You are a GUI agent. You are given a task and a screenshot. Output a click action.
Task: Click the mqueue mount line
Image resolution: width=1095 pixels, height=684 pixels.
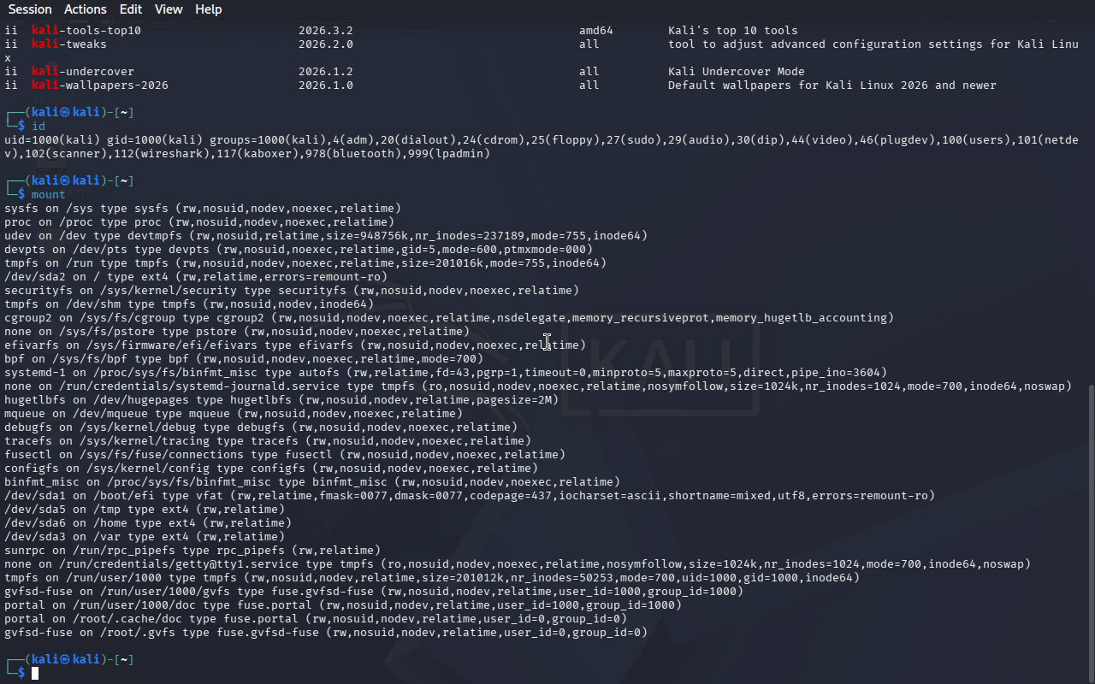coord(234,414)
